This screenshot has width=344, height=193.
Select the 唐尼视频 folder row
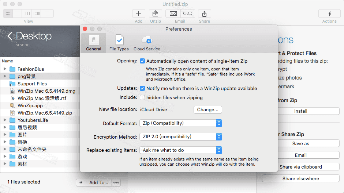[x=40, y=127]
